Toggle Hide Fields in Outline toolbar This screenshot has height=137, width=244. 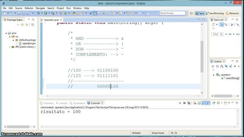tap(226, 67)
